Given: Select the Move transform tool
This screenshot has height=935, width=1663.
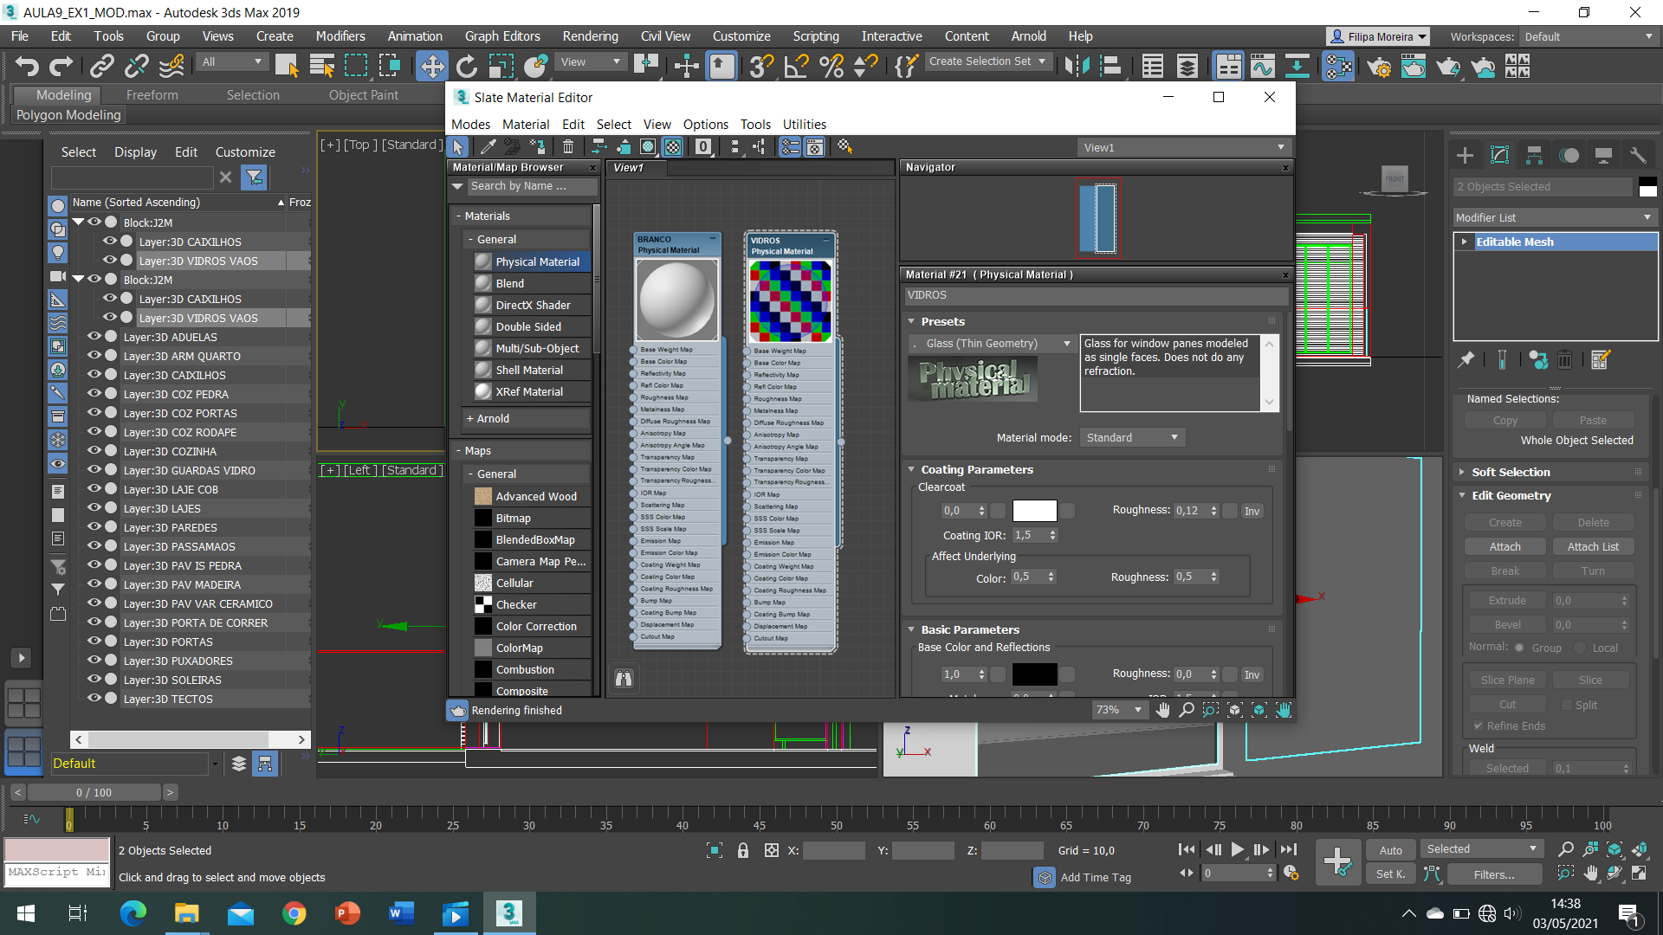Looking at the screenshot, I should click(x=431, y=66).
